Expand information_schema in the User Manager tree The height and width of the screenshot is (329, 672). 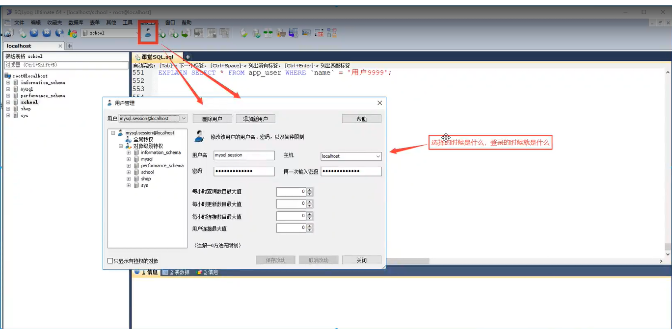point(129,152)
